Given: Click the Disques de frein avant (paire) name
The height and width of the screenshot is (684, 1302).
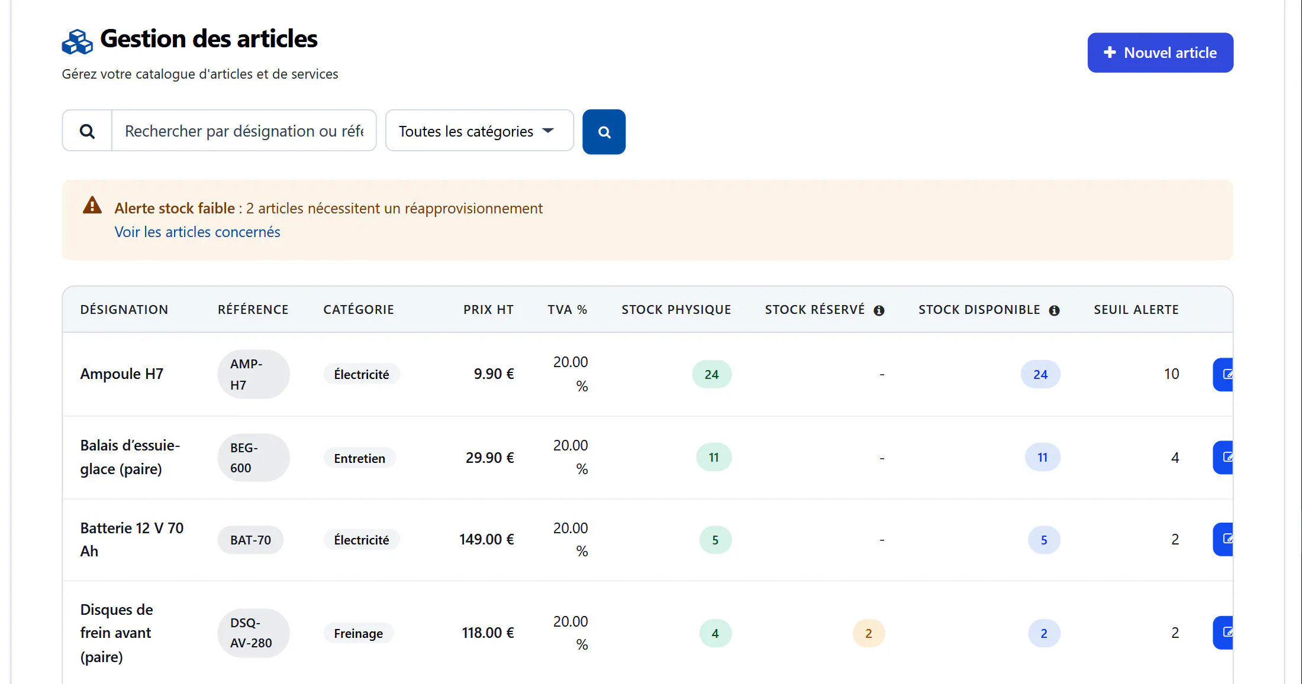Looking at the screenshot, I should [117, 633].
